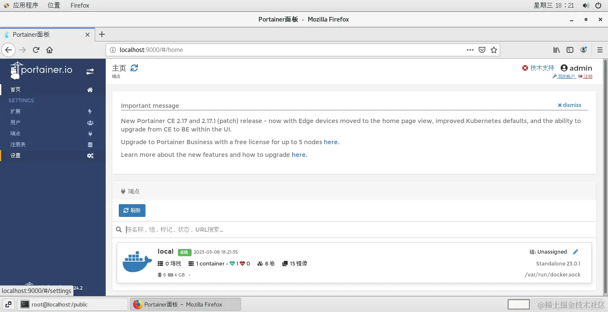Click the page vertical scrollbar
608x312 pixels.
coord(605,177)
